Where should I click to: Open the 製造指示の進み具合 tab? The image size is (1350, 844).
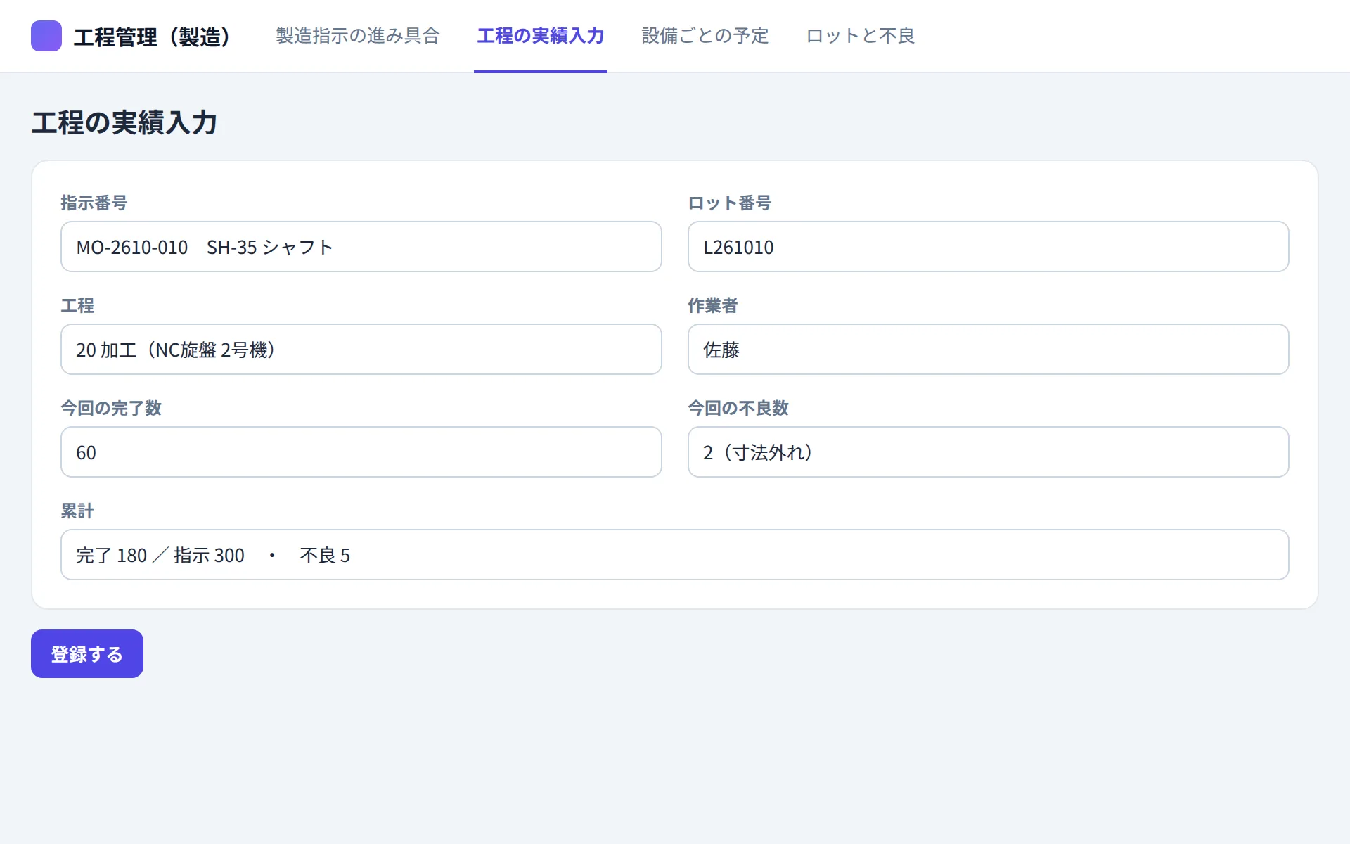tap(358, 36)
